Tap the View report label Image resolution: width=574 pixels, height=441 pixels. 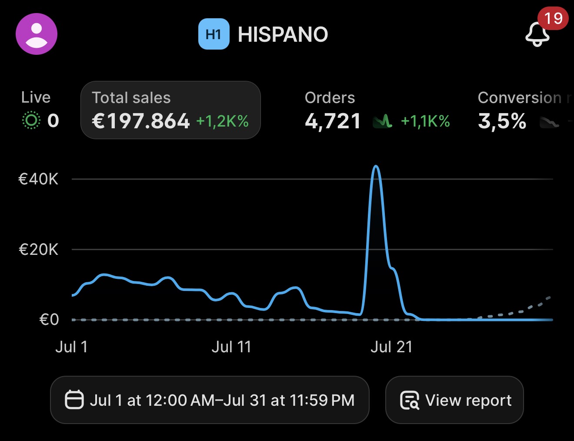468,400
